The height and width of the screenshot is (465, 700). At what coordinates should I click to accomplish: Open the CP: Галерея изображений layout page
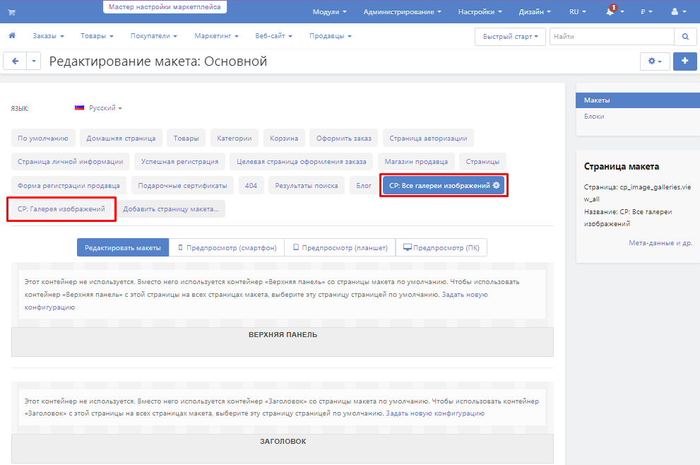(61, 208)
